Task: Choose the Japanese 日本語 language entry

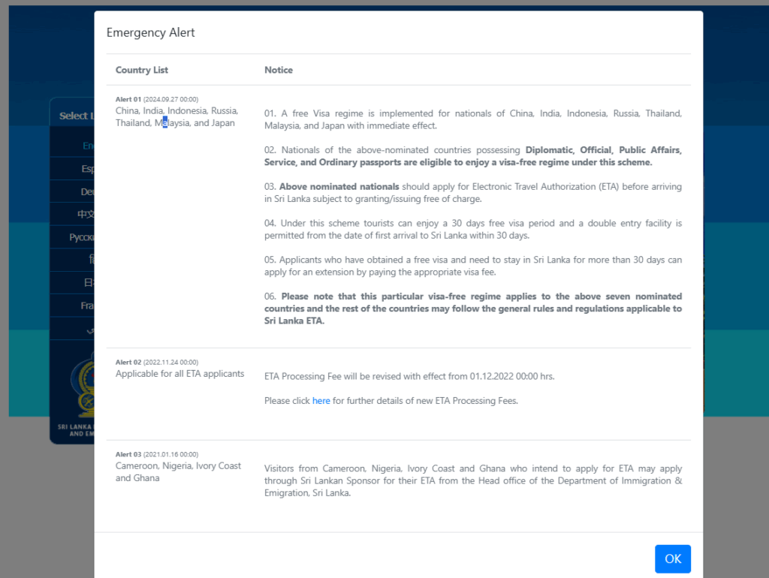Action: pyautogui.click(x=88, y=283)
